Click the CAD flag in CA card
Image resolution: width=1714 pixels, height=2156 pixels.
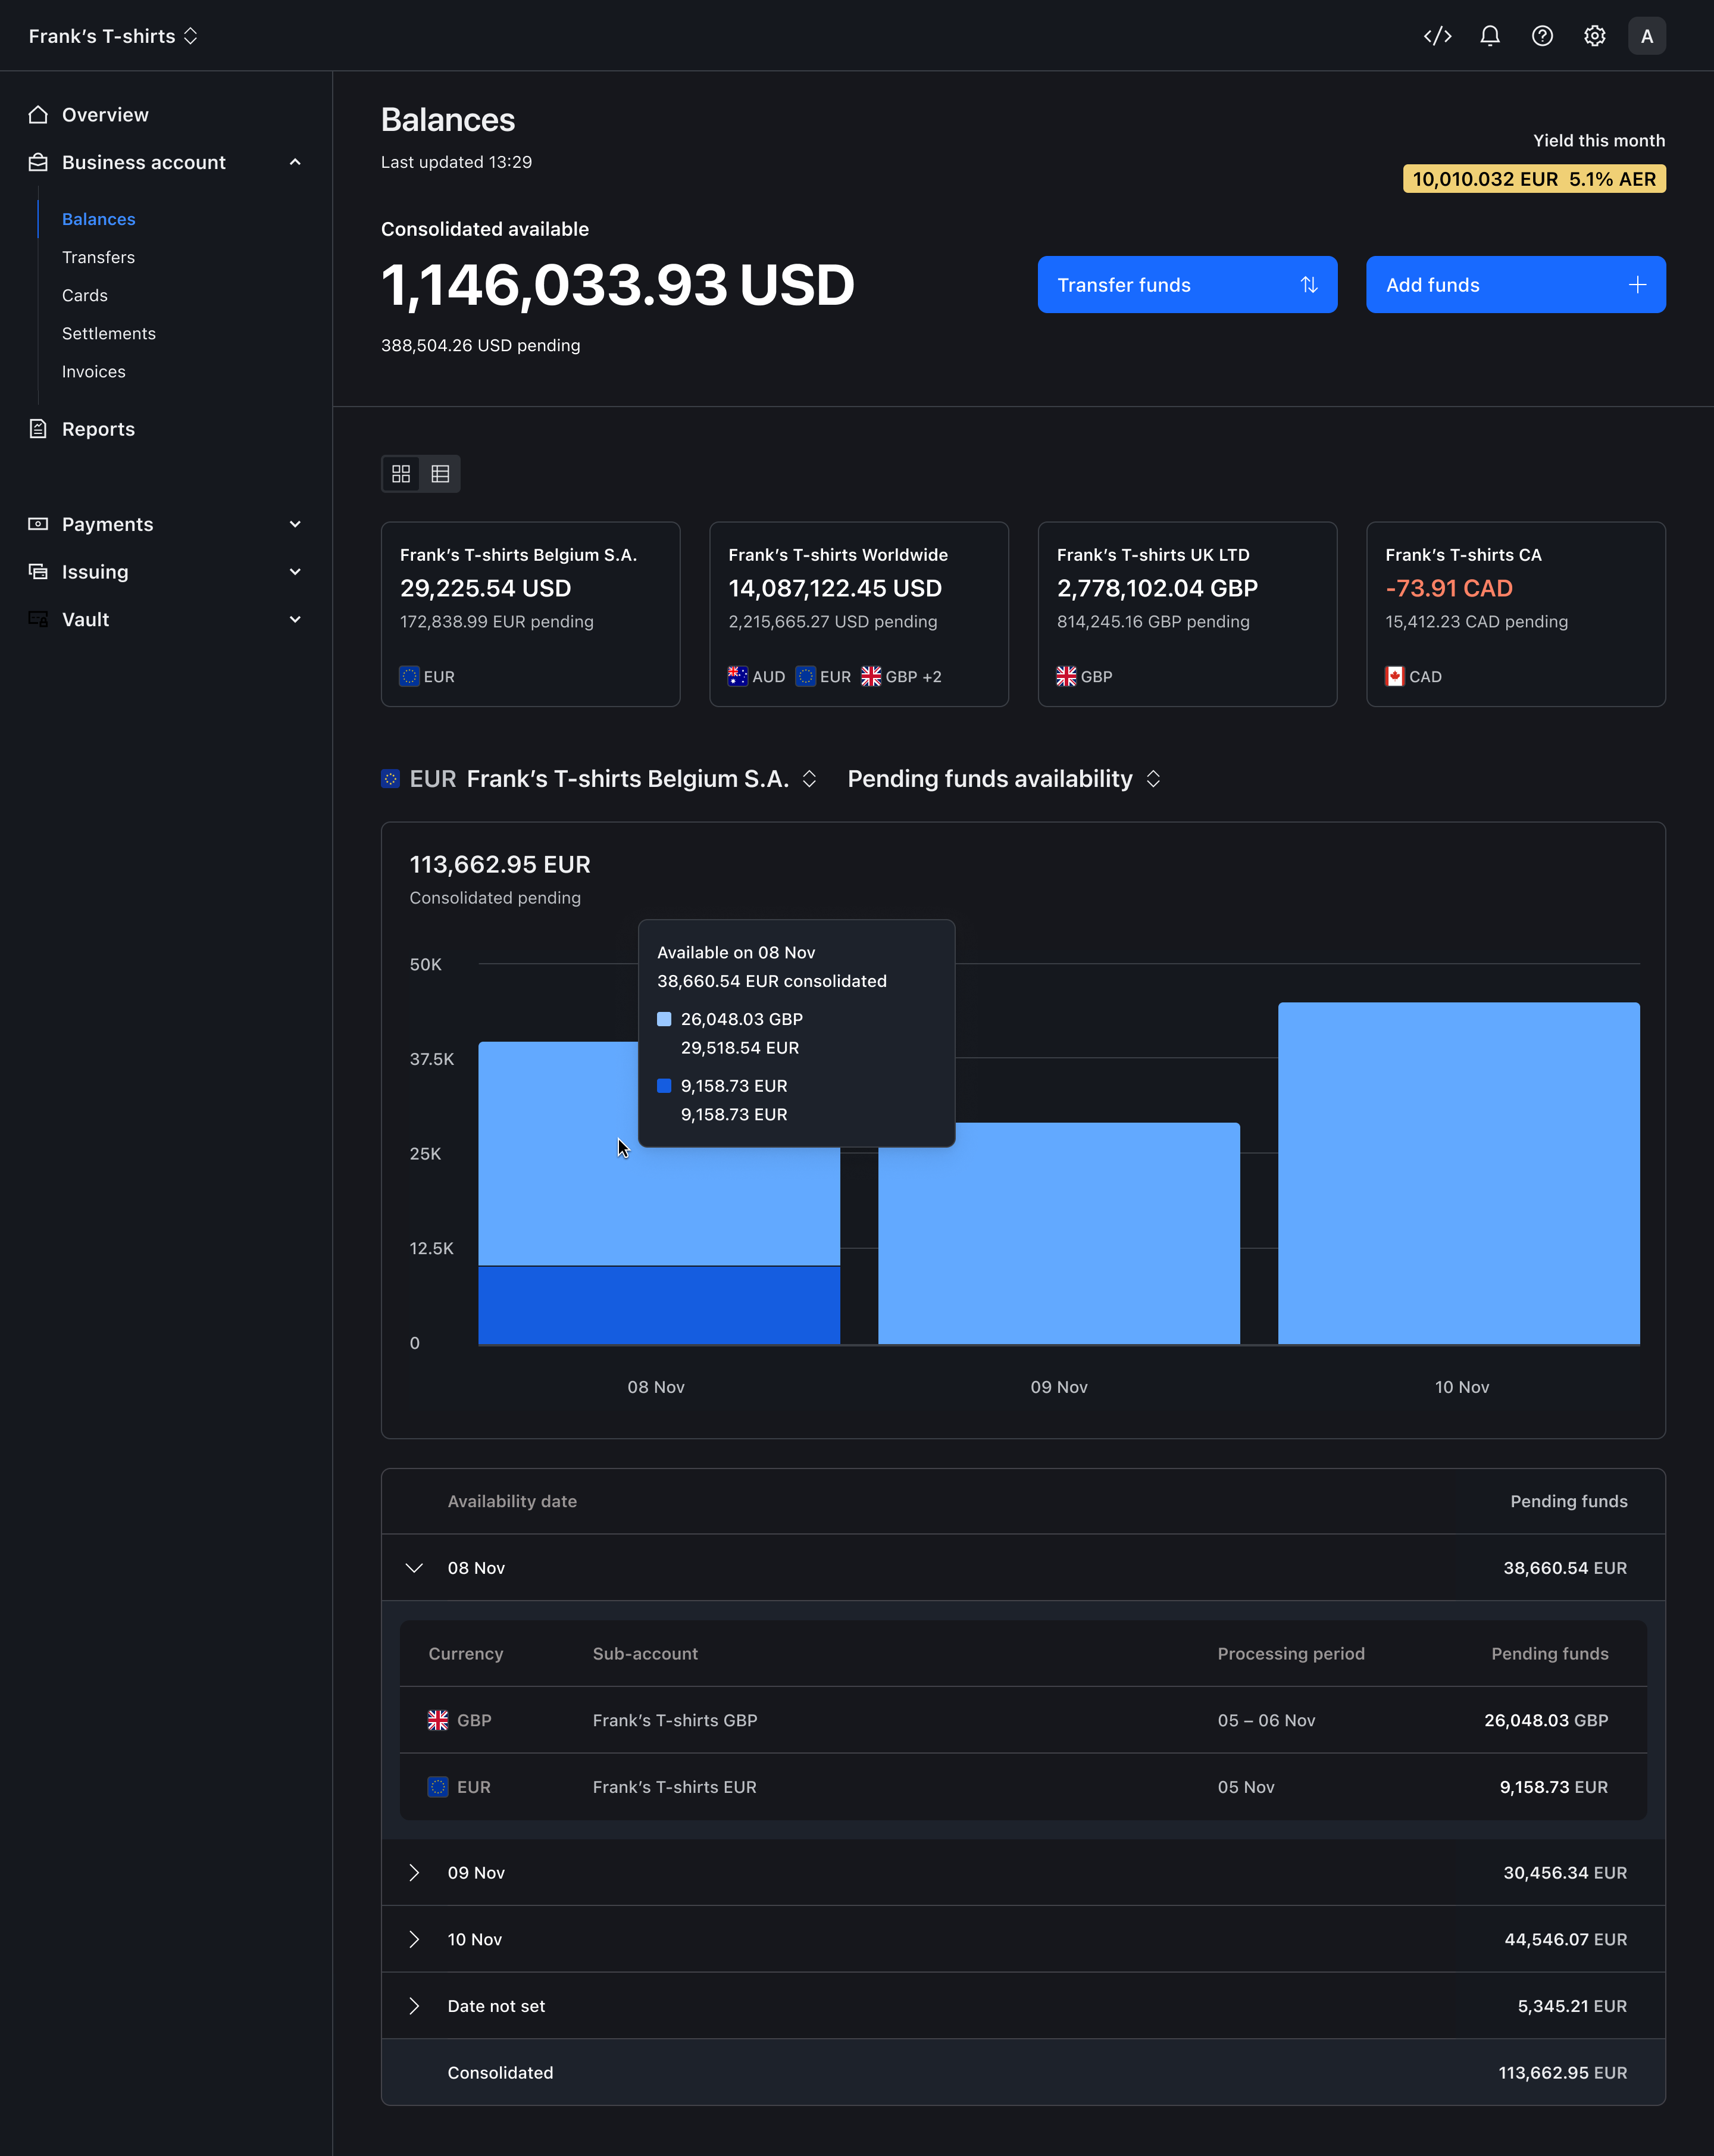pos(1394,677)
